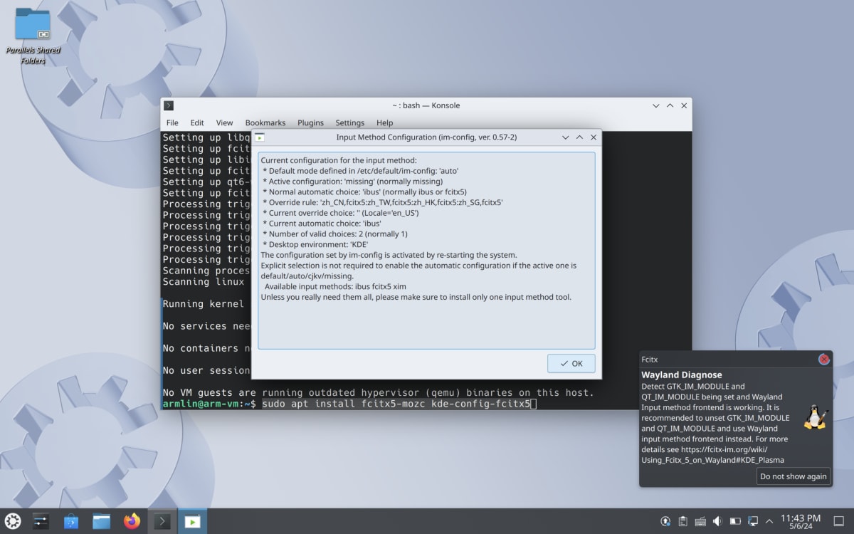Launch Discover software center from taskbar
This screenshot has width=854, height=534.
[x=71, y=521]
